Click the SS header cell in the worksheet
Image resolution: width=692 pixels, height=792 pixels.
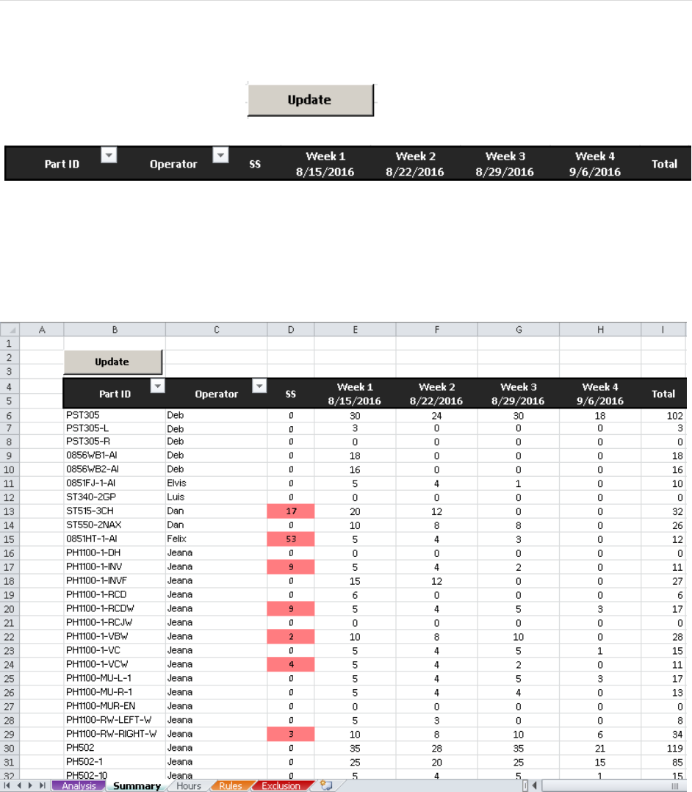290,394
